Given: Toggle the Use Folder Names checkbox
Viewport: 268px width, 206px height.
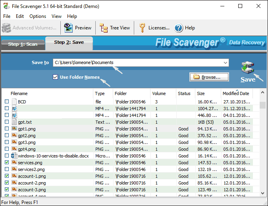Looking at the screenshot, I should click(55, 77).
